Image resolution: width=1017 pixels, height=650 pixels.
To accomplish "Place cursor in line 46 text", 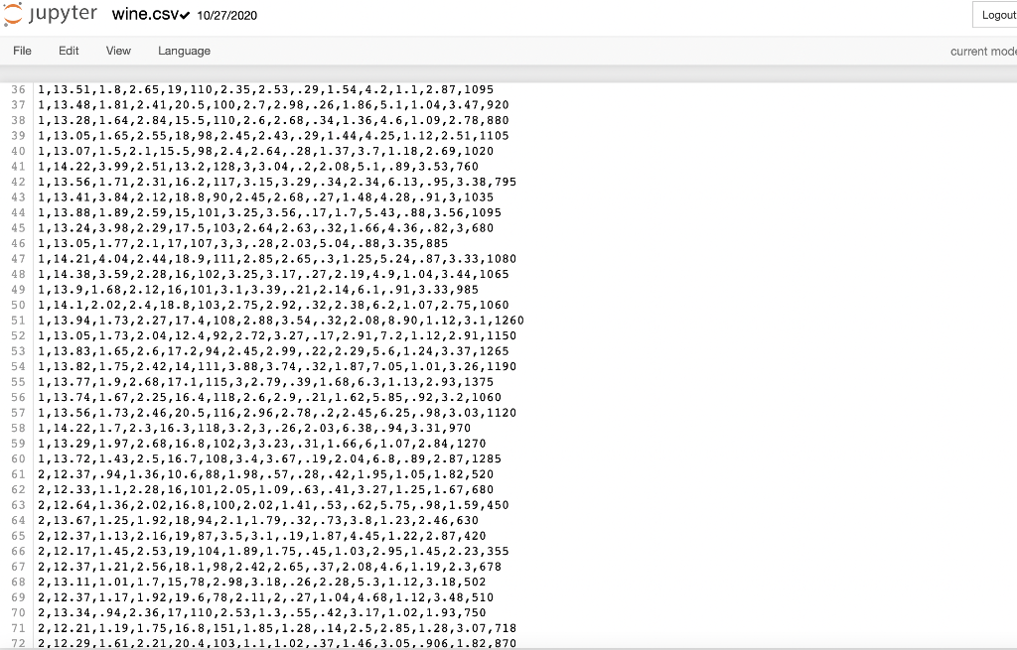I will (242, 244).
